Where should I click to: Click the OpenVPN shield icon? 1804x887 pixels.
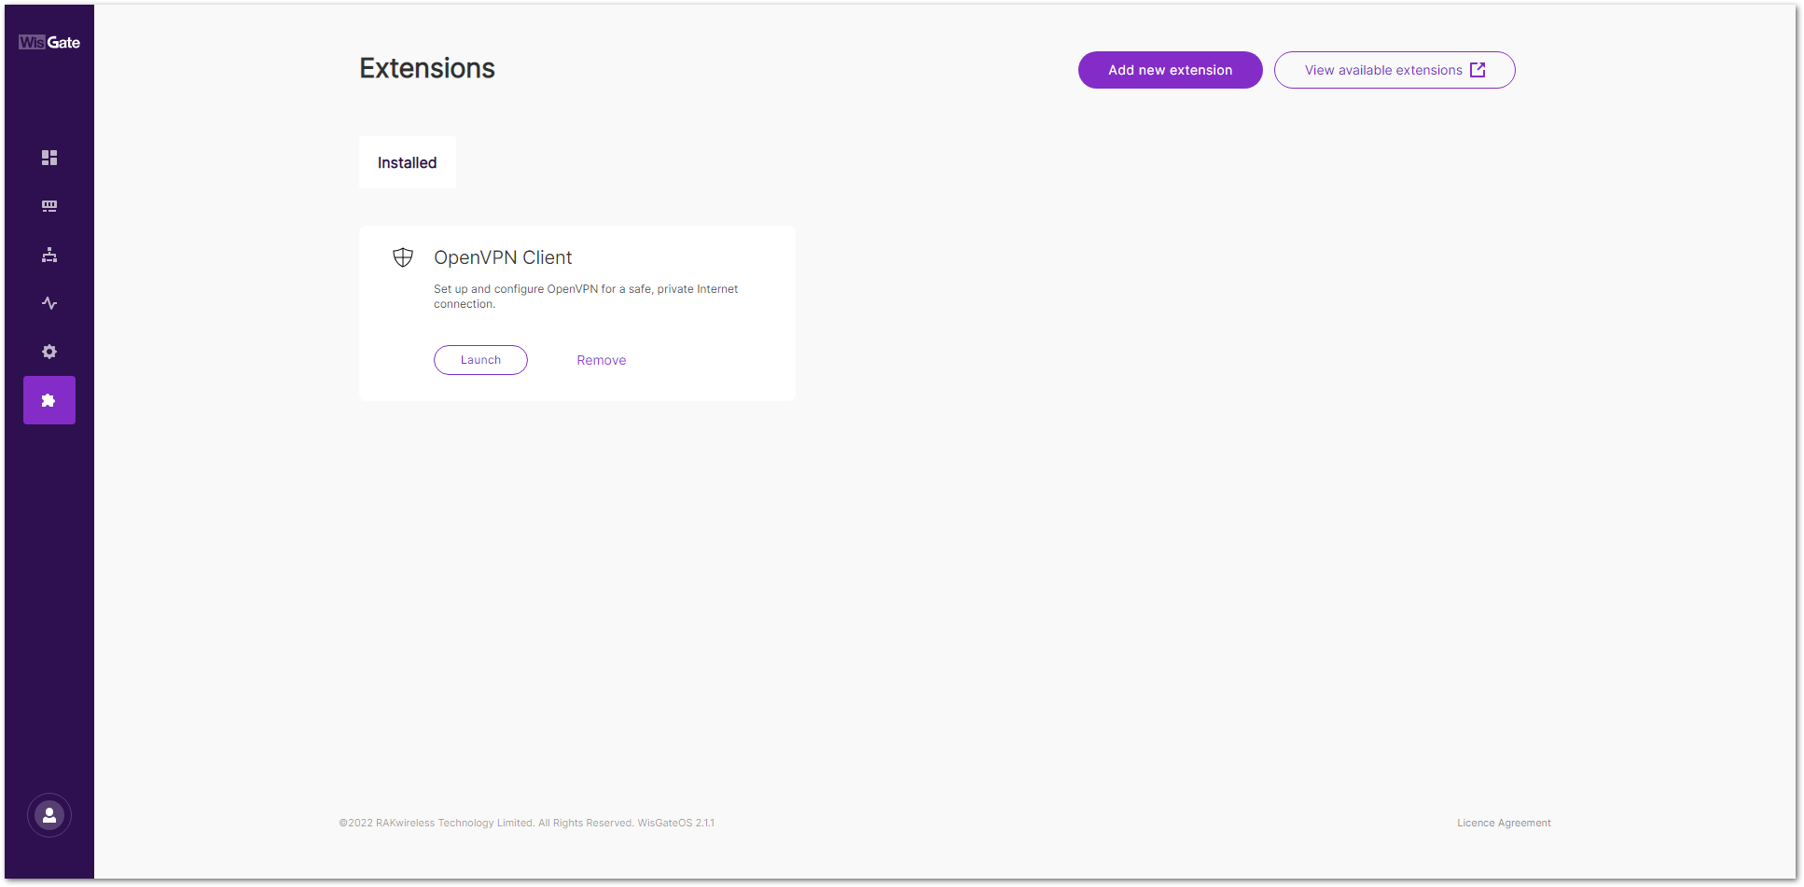tap(403, 257)
